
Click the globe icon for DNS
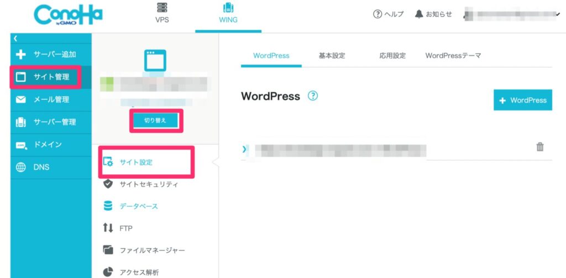pos(21,168)
